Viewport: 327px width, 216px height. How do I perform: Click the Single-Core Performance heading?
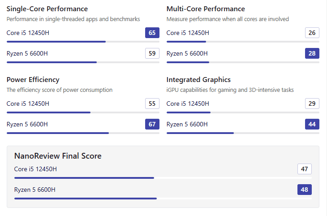47,9
